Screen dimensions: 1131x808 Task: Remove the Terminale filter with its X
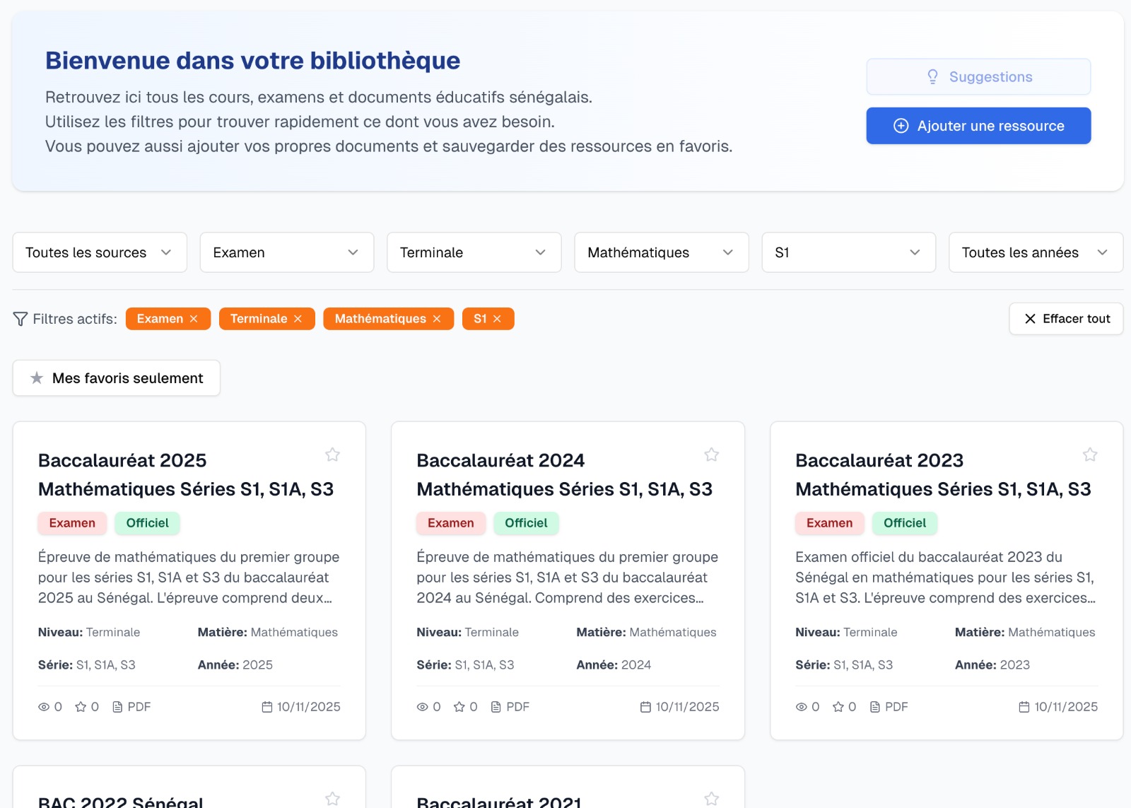pos(298,319)
